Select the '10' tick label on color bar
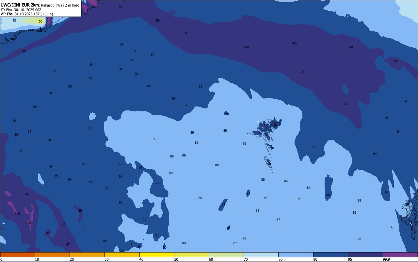418x262 pixels. (37, 259)
